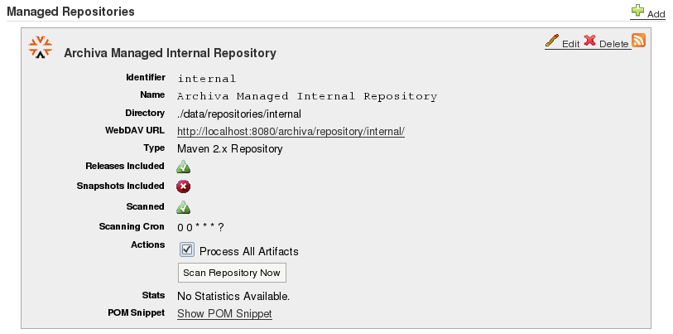Click the Delete text link

(x=614, y=44)
